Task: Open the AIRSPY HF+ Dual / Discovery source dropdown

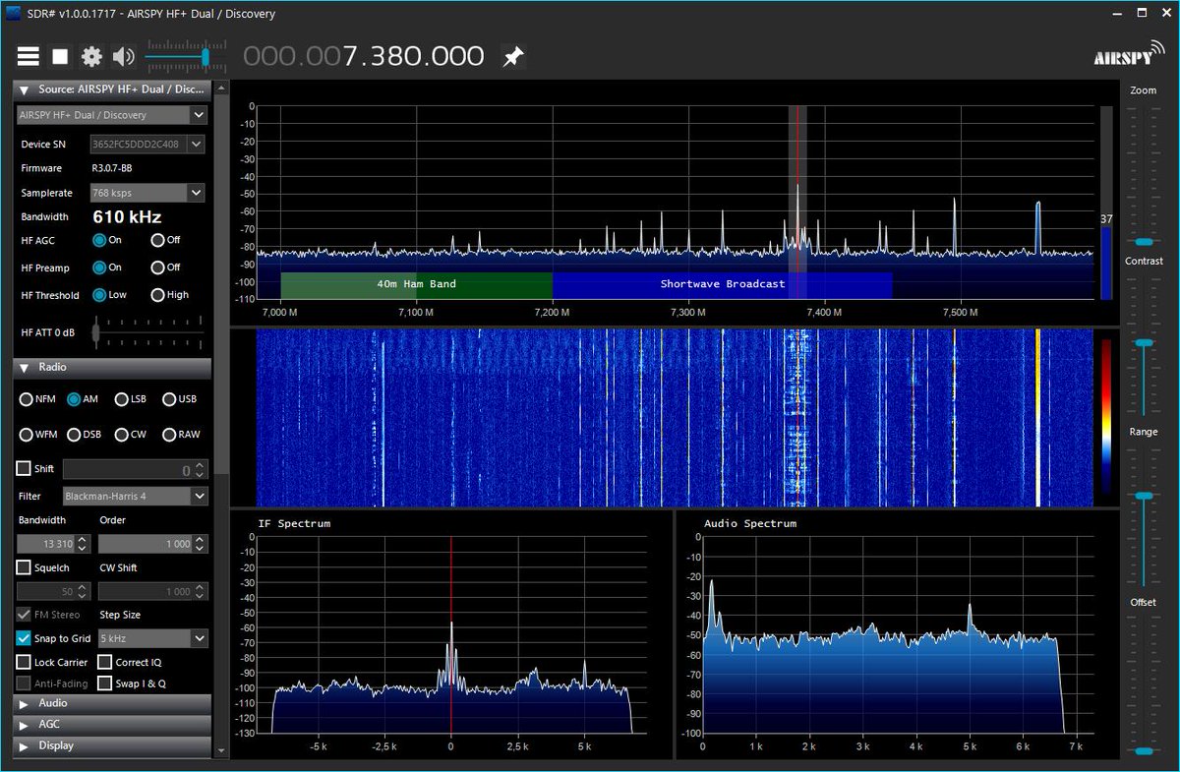Action: click(x=112, y=115)
